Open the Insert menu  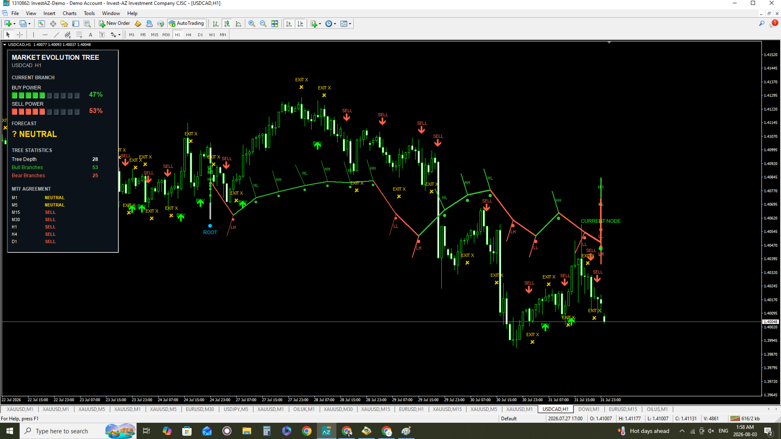49,13
